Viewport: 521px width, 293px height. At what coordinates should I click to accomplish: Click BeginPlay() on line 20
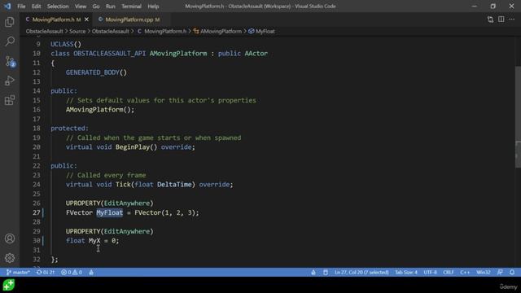136,146
